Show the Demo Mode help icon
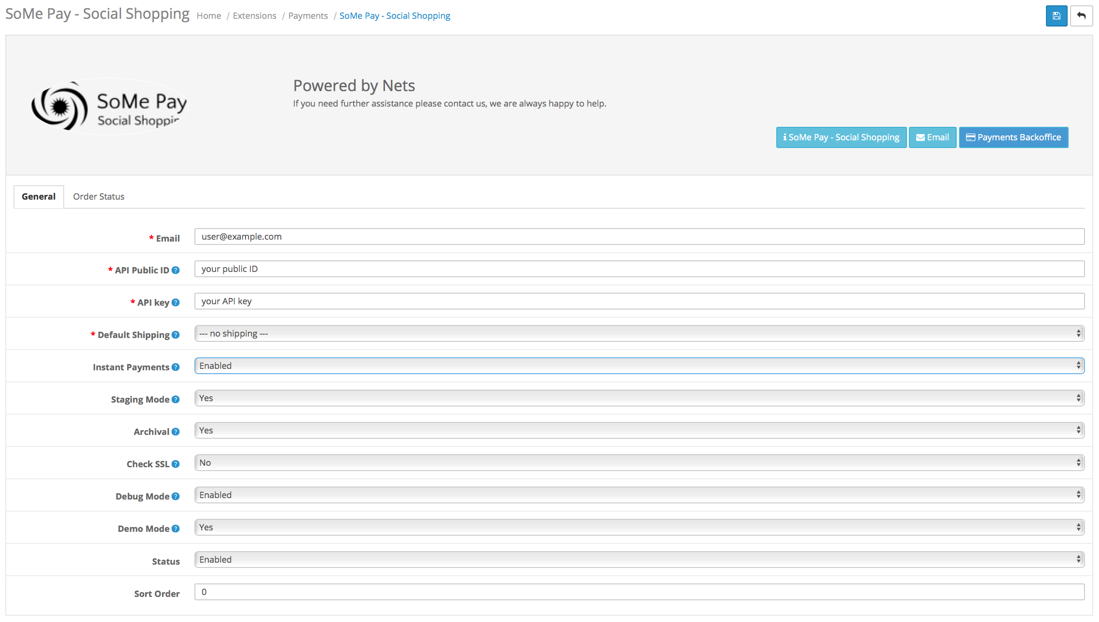Viewport: 1099px width, 622px height. (x=176, y=528)
